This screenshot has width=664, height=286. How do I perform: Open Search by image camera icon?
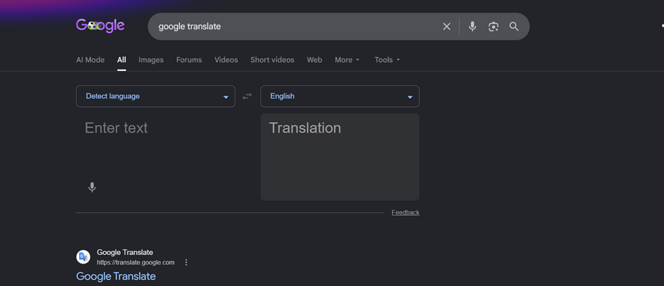(x=493, y=27)
